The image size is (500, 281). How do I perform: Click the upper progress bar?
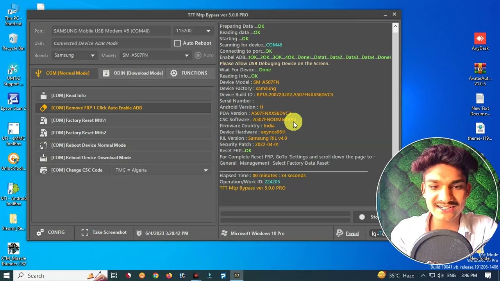(x=285, y=214)
